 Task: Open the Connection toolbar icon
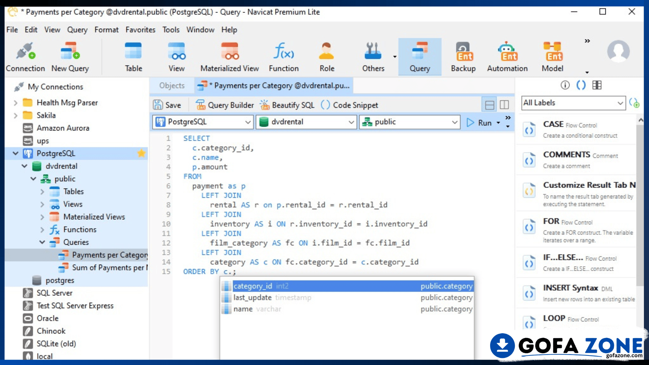(x=25, y=57)
